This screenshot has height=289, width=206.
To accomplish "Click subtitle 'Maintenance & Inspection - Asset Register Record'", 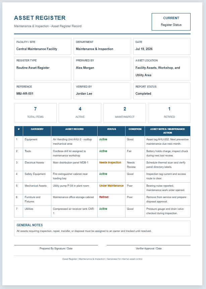I will tap(48, 26).
